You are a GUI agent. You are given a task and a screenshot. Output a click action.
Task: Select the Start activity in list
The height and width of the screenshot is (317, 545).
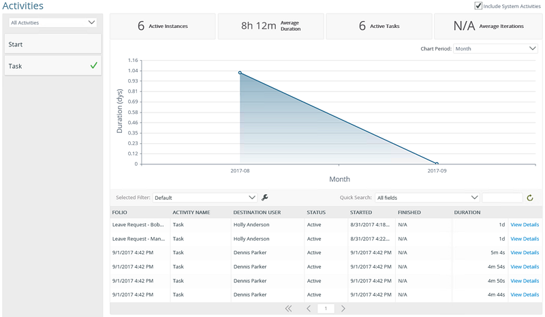53,44
